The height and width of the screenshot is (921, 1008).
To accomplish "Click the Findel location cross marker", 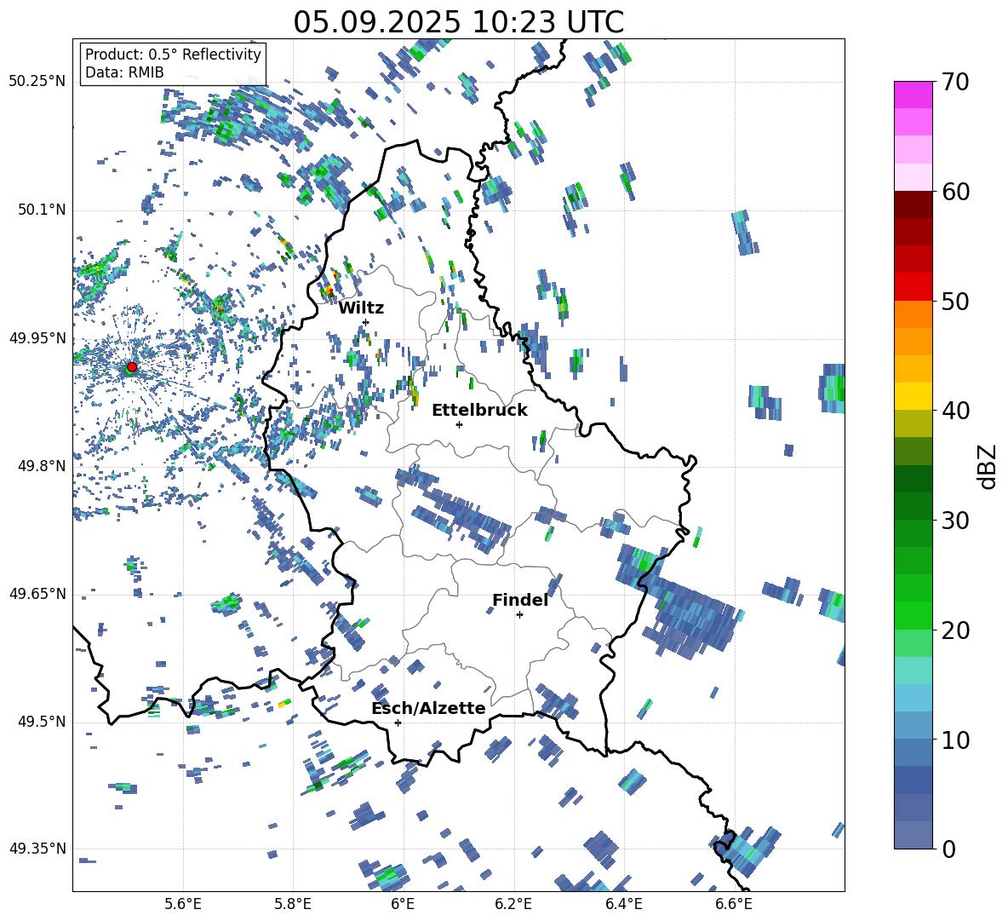I will [x=519, y=615].
